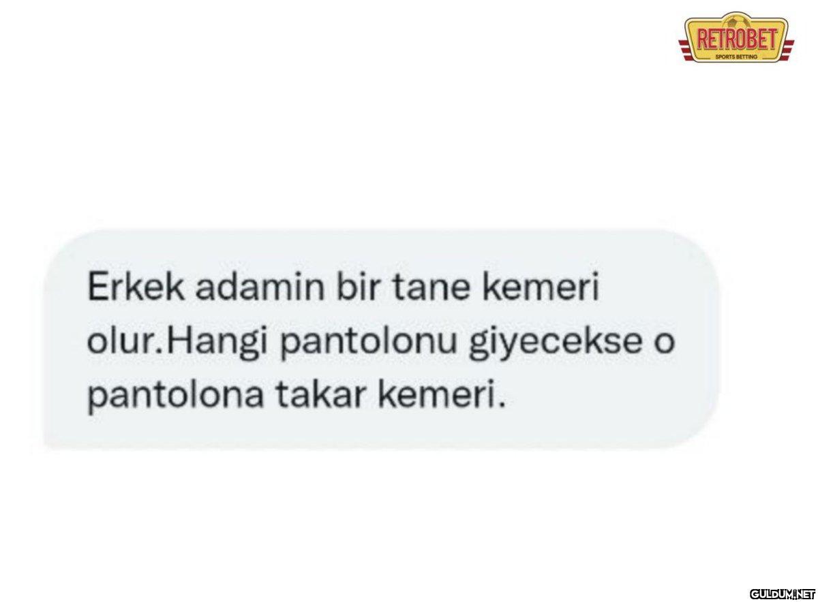
Task: Click the RETROBET lettering in the logo
Action: [x=736, y=37]
